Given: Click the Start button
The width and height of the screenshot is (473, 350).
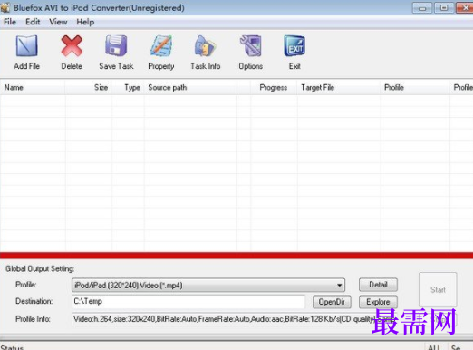Looking at the screenshot, I should [438, 289].
